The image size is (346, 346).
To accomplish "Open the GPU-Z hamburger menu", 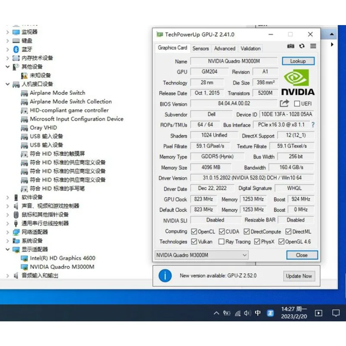I will 313,46.
